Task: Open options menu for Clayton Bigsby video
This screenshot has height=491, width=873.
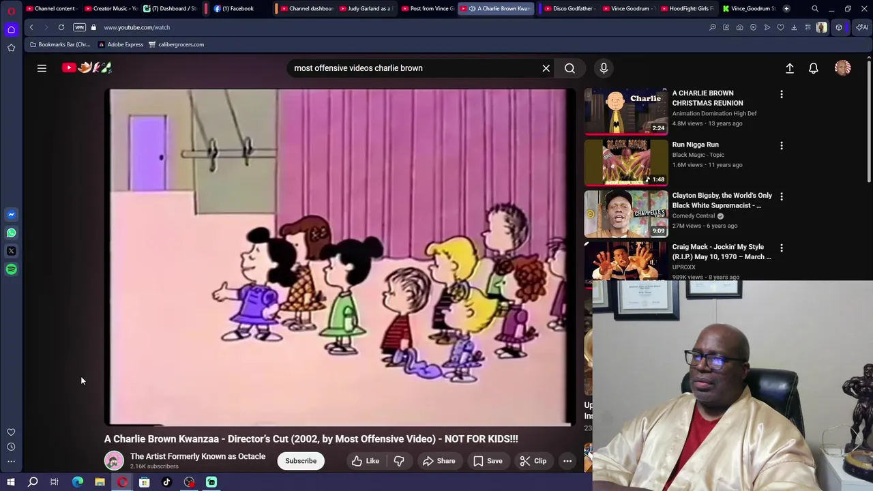Action: pyautogui.click(x=782, y=196)
